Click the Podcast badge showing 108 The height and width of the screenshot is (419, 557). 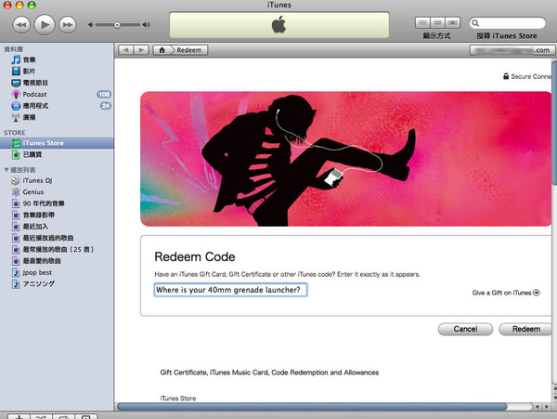[104, 94]
